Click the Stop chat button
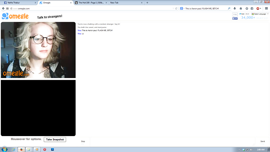270x152 pixels. click(83, 142)
